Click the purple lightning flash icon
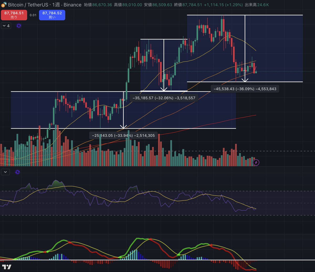The image size is (315, 272). click(x=256, y=163)
